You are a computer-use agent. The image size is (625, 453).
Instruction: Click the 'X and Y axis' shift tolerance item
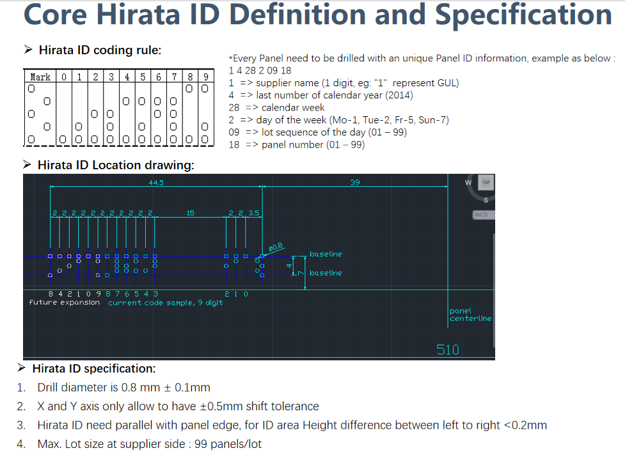pos(178,406)
